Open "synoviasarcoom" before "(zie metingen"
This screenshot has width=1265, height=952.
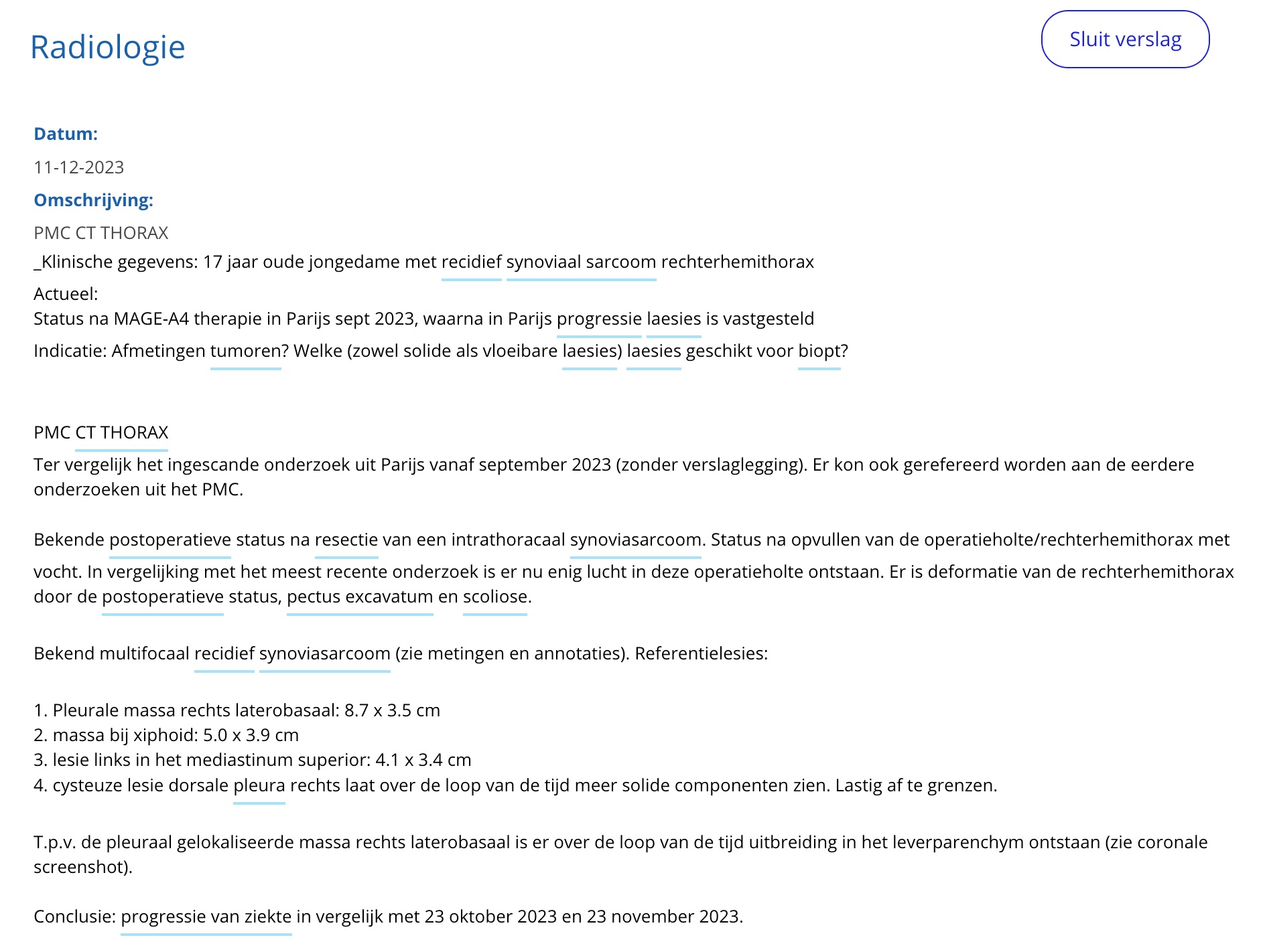pyautogui.click(x=324, y=653)
